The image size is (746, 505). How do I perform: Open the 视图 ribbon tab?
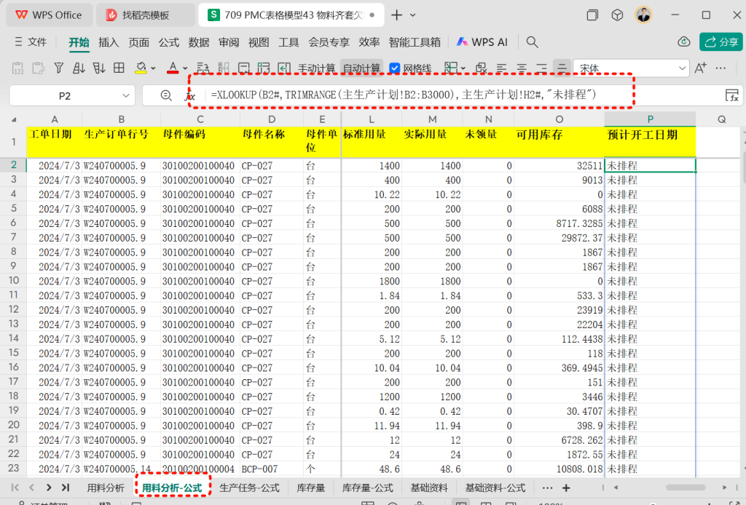tap(259, 42)
